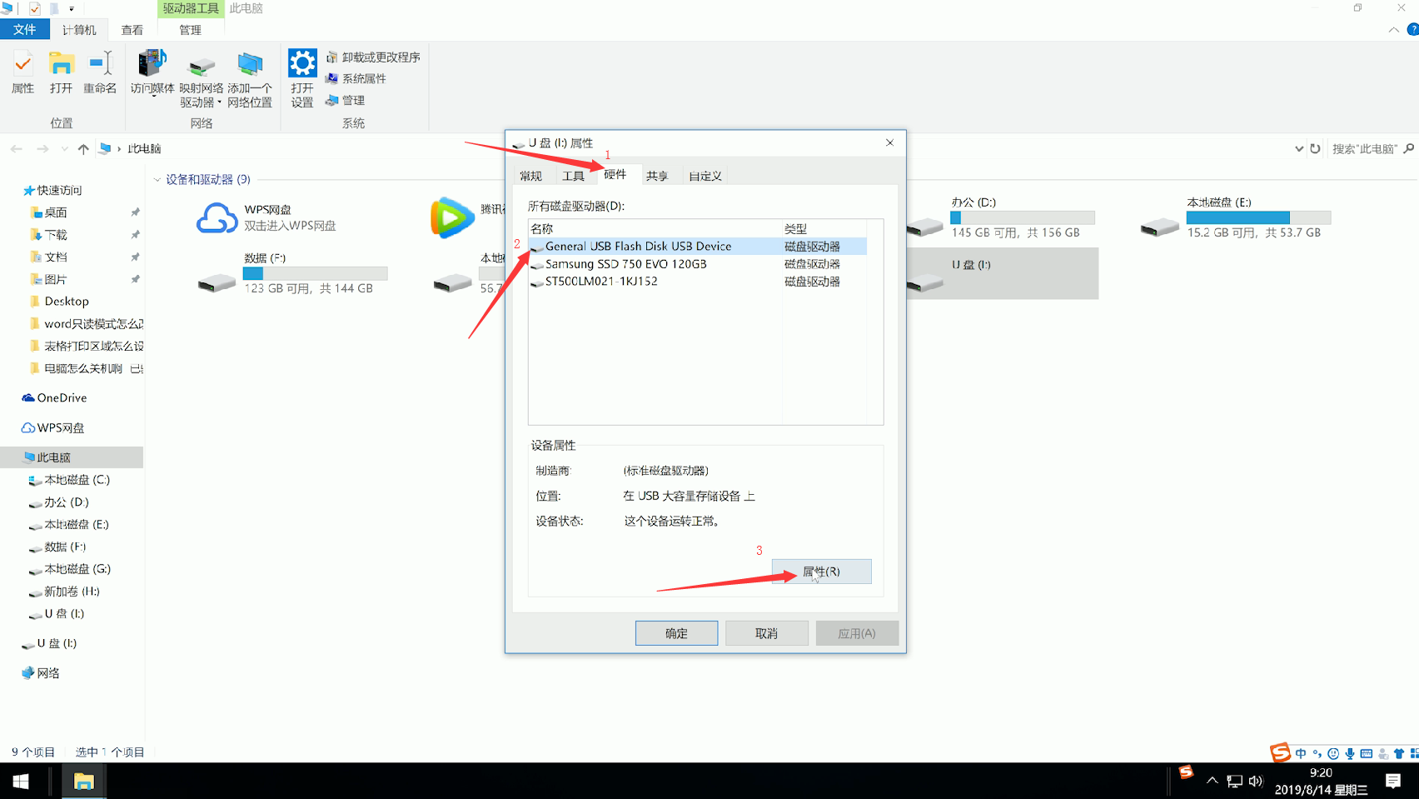Click the Forward navigation arrow
This screenshot has width=1419, height=799.
[x=42, y=148]
